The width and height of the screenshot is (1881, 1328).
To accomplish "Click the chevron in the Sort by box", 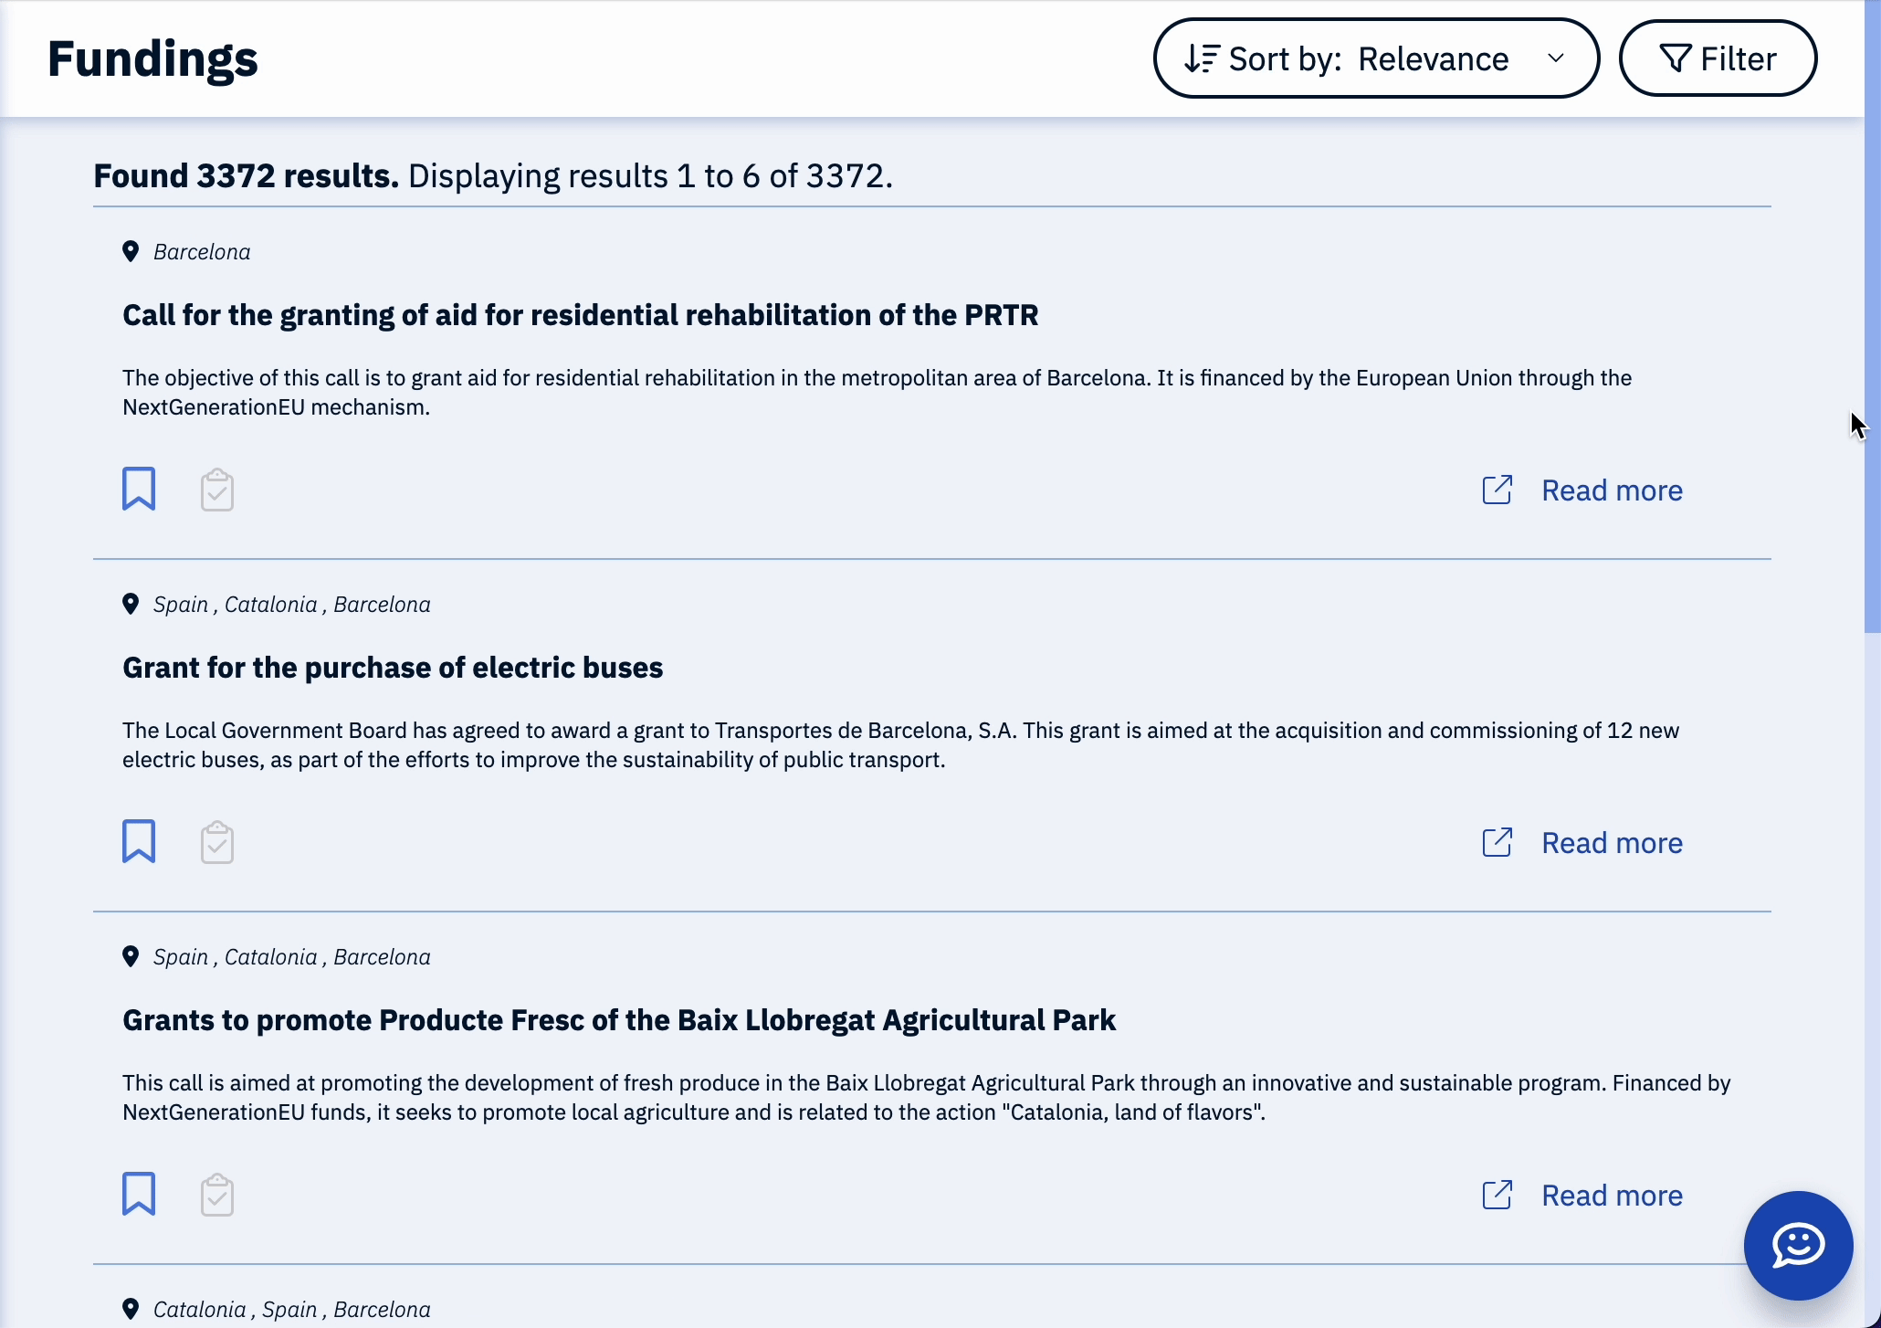I will (x=1556, y=58).
